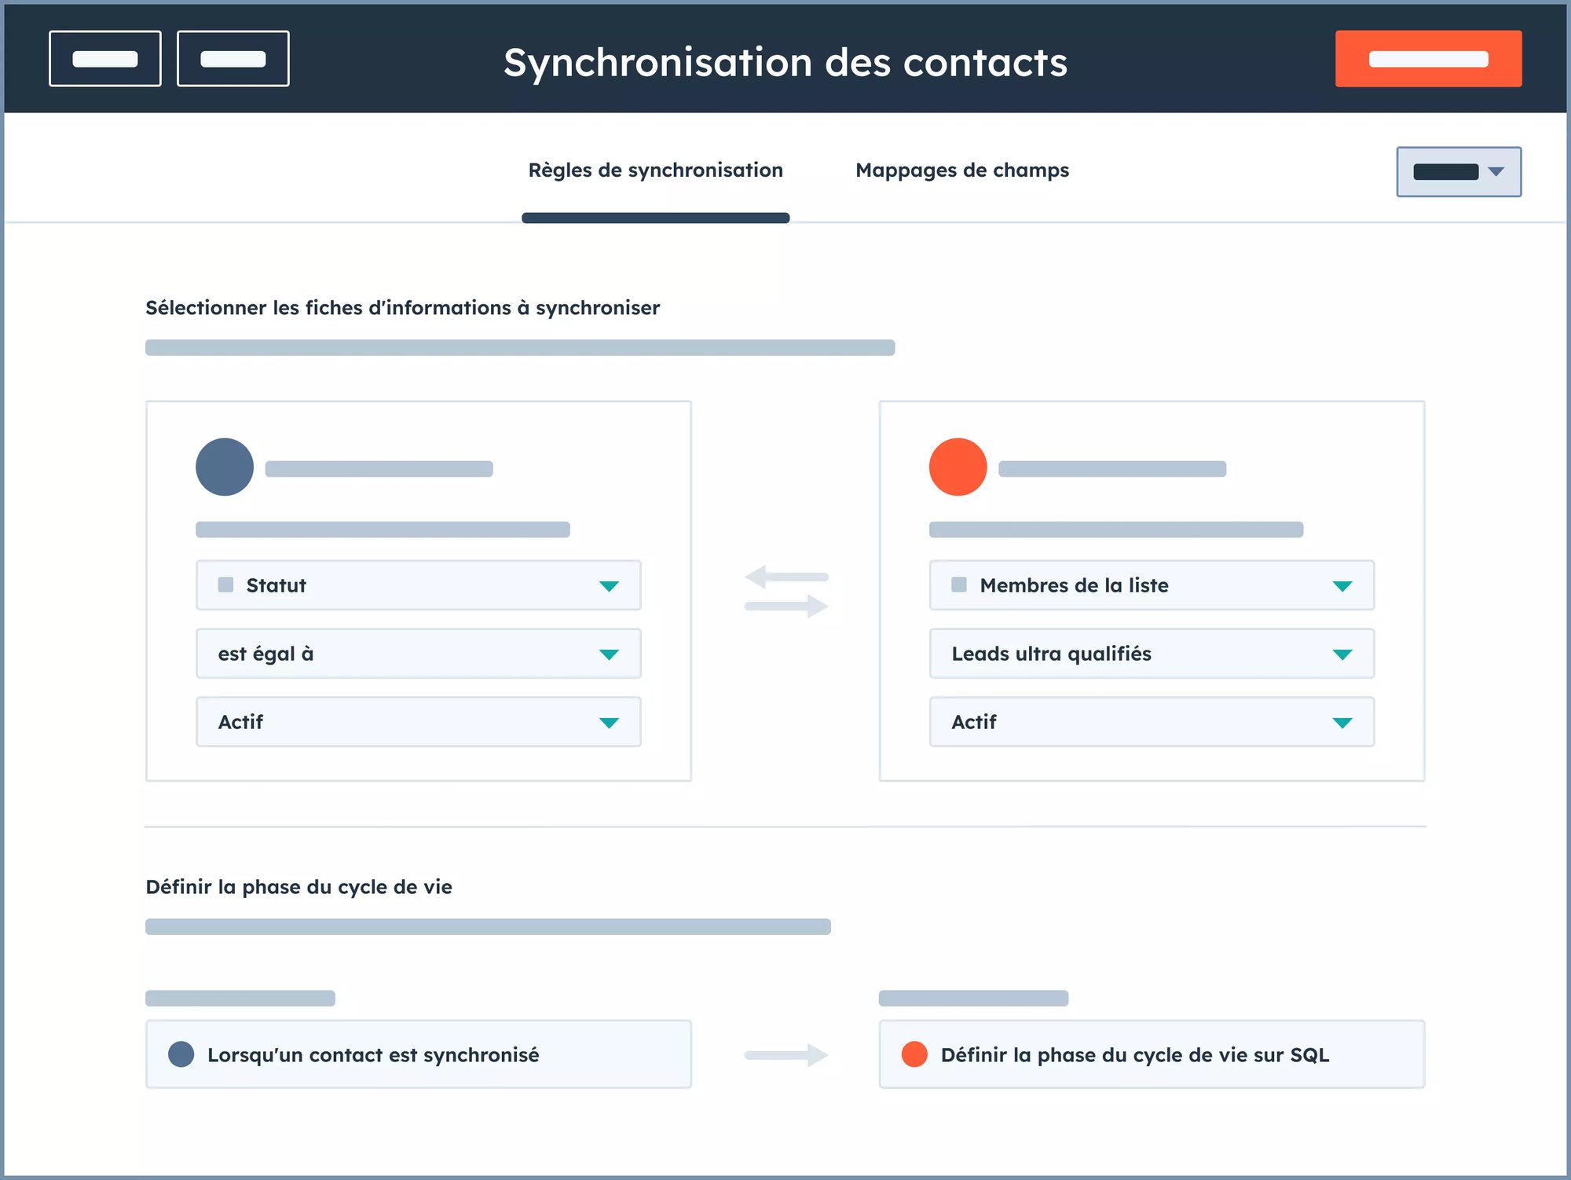Expand the left card's Actif dropdown
The width and height of the screenshot is (1571, 1180).
[418, 722]
